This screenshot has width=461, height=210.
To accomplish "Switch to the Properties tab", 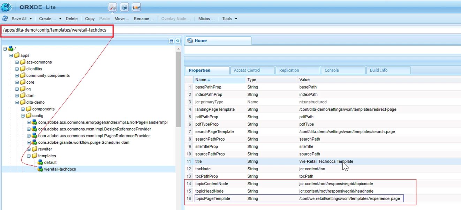I will (207, 70).
